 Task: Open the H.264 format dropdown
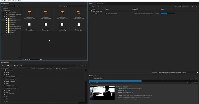click(92, 13)
